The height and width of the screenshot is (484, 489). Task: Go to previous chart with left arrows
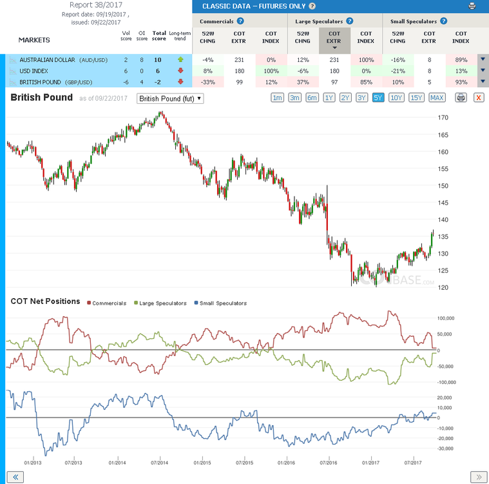tap(15, 477)
